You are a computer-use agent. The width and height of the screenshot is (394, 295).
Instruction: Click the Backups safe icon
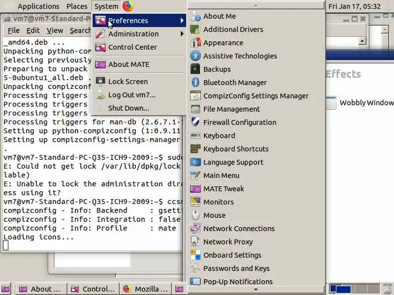196,69
